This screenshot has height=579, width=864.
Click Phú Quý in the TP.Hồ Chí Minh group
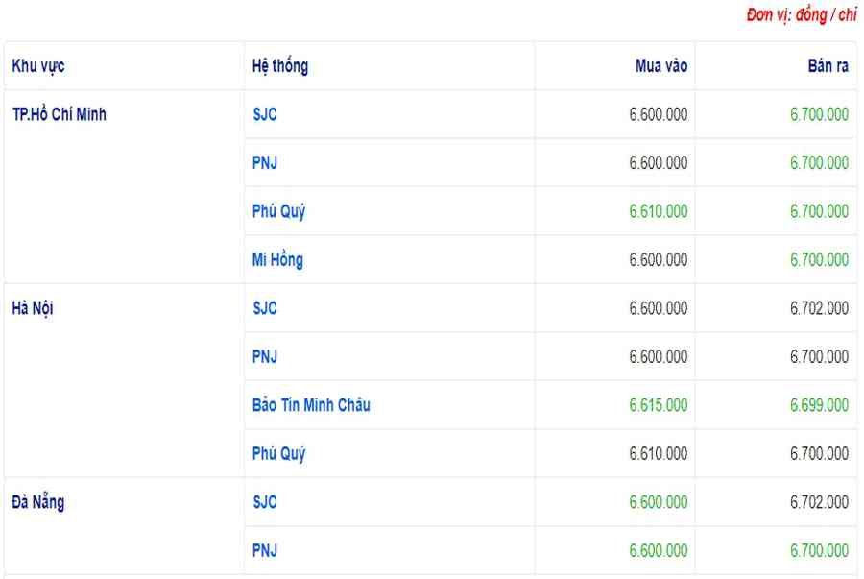coord(278,211)
